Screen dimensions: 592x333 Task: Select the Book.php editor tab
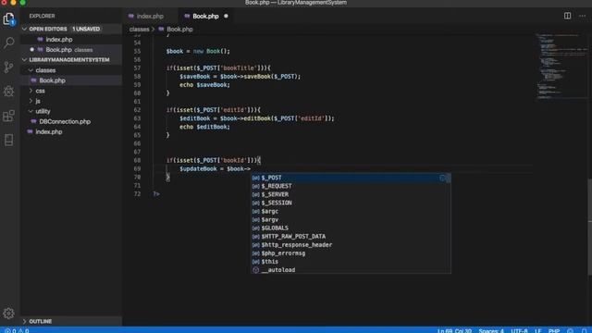tap(205, 17)
